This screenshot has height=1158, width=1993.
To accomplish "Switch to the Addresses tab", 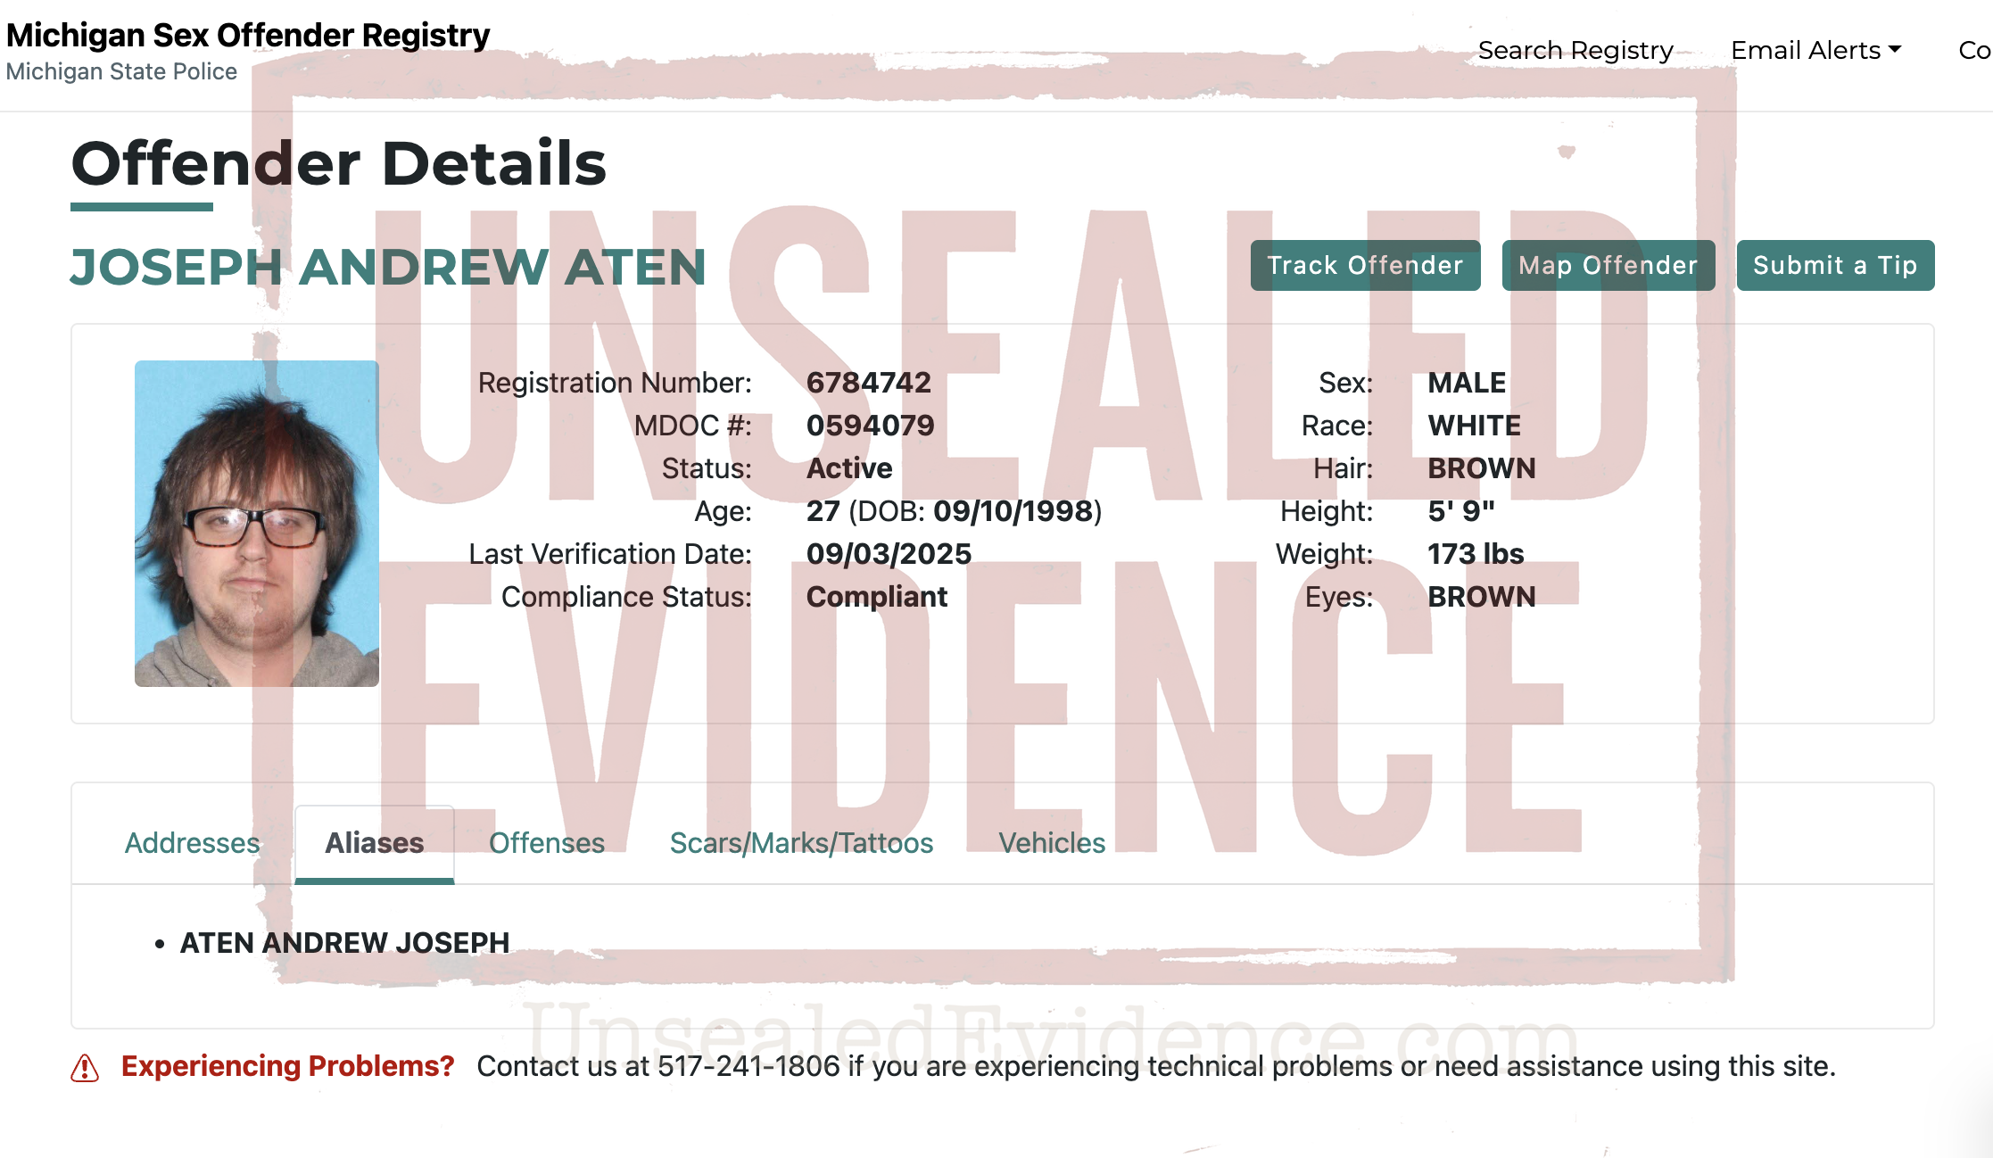I will 192,843.
